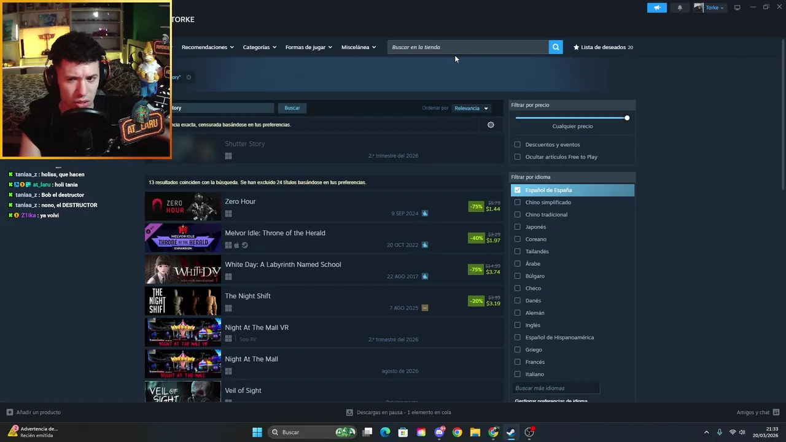Screen dimensions: 786x442
Task: Open Windows Start menu
Action: [x=257, y=432]
